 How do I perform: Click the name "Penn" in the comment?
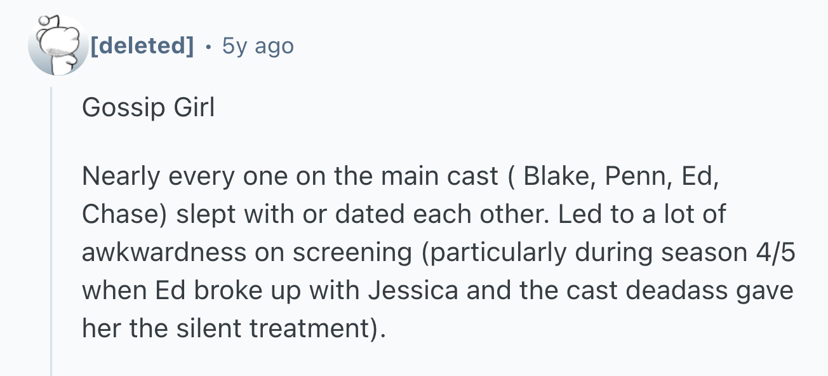[x=635, y=177]
